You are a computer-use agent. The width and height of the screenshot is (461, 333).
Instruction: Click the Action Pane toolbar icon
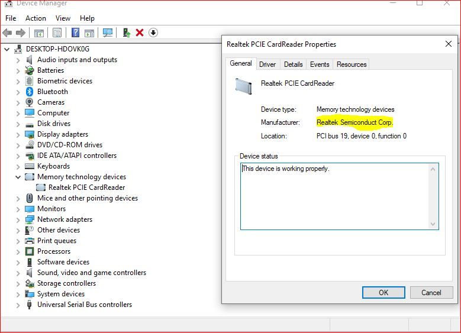89,33
